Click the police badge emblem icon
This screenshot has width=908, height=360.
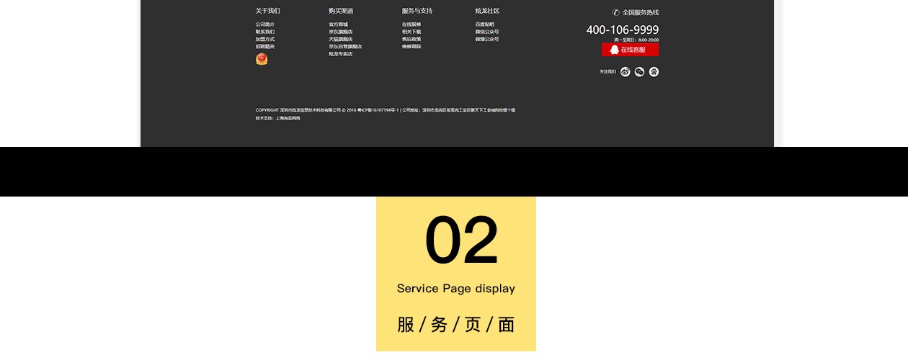click(x=262, y=59)
